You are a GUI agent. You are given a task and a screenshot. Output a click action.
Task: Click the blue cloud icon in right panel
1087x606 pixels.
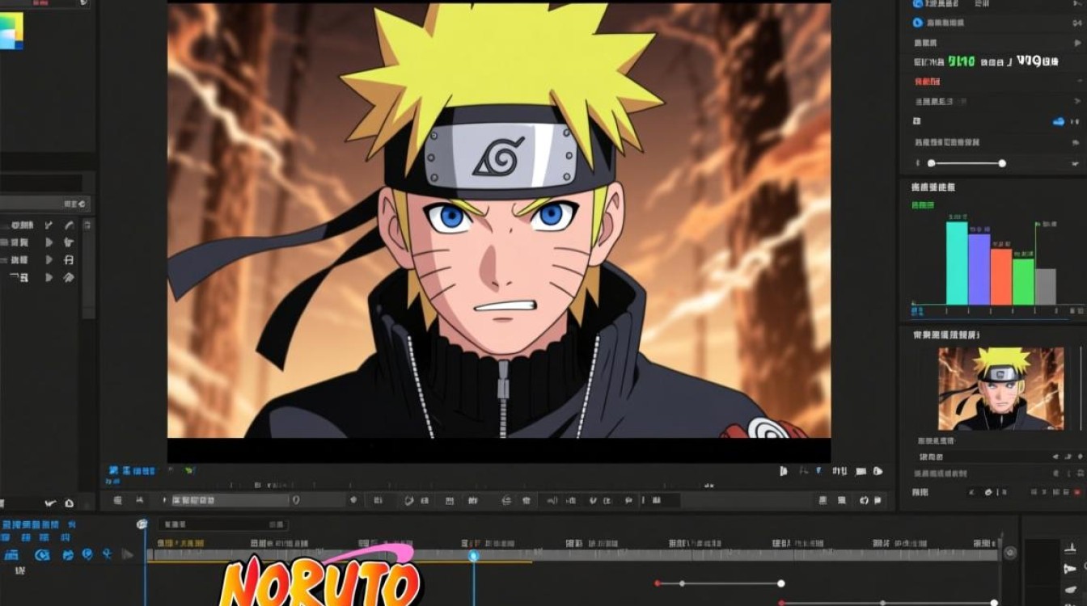[1058, 121]
